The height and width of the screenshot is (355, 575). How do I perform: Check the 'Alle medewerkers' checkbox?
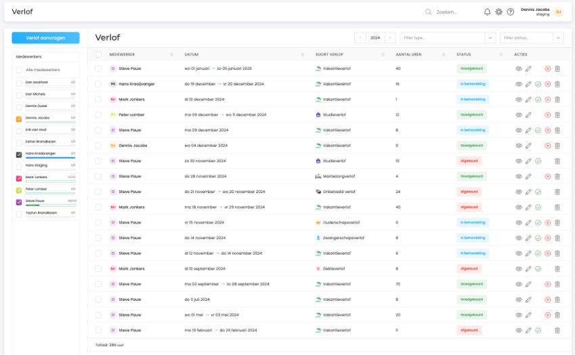tap(20, 70)
